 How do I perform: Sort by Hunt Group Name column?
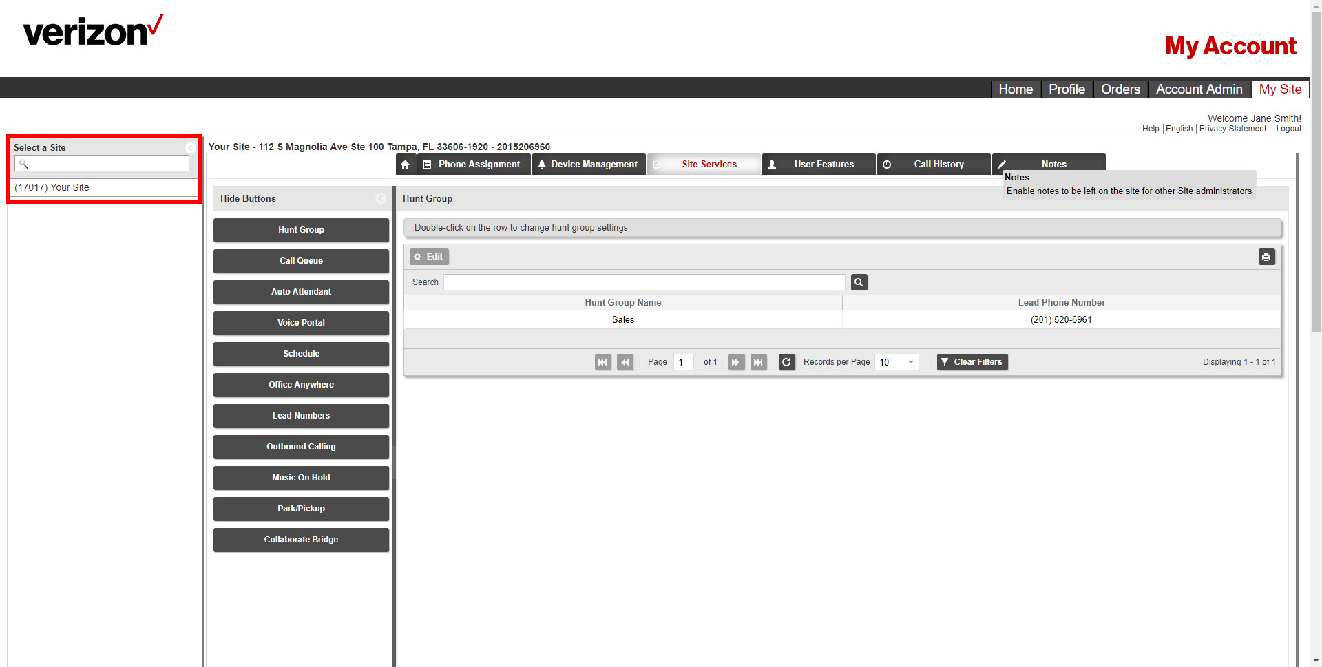point(623,303)
